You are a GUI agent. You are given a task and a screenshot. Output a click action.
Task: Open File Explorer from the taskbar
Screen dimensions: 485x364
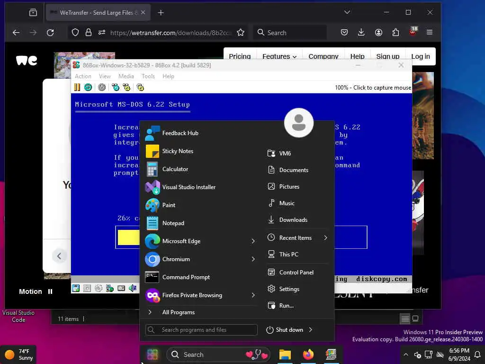pyautogui.click(x=285, y=355)
